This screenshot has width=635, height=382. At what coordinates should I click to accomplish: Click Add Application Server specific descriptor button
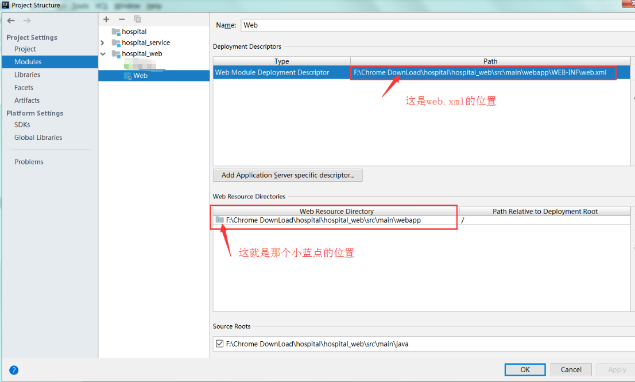pyautogui.click(x=288, y=175)
